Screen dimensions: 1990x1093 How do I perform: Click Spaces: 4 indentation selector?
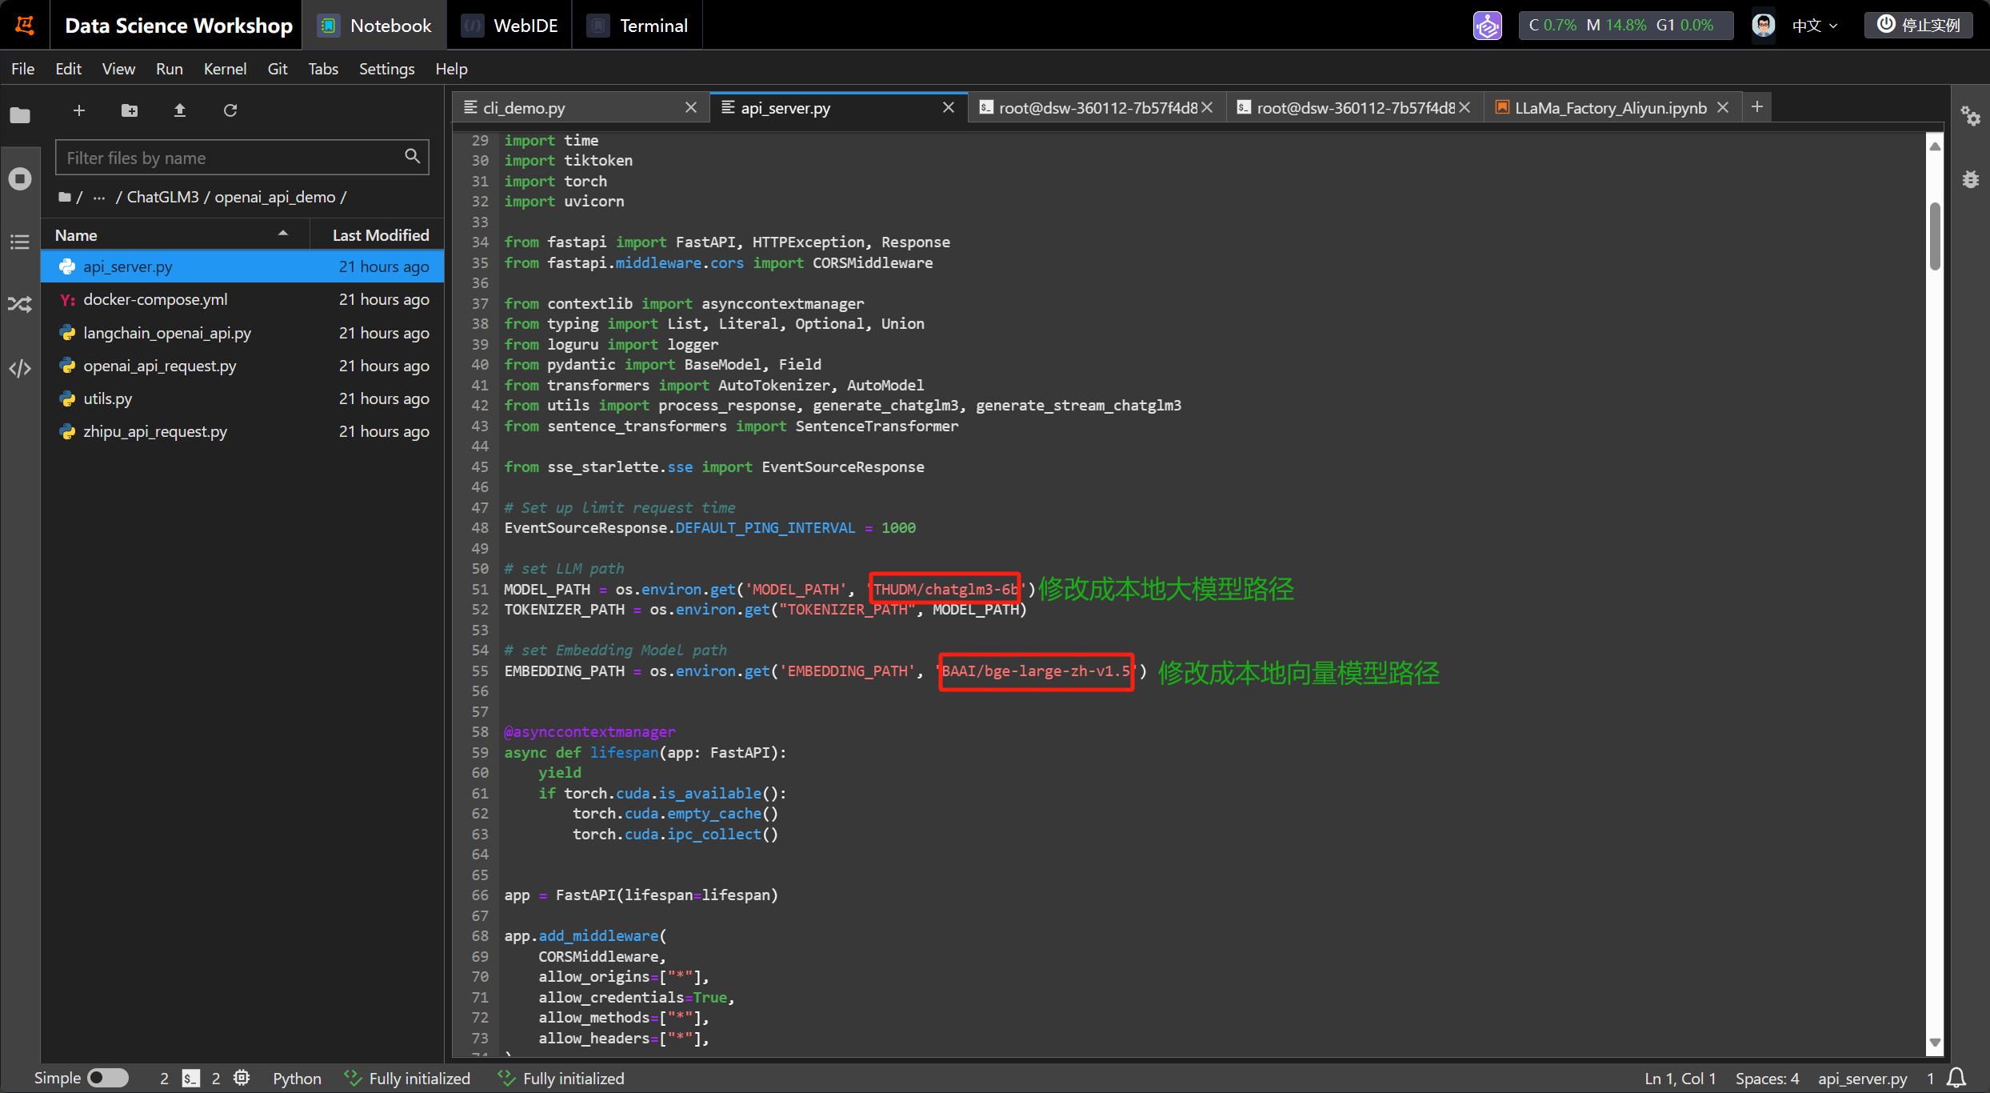(1767, 1079)
